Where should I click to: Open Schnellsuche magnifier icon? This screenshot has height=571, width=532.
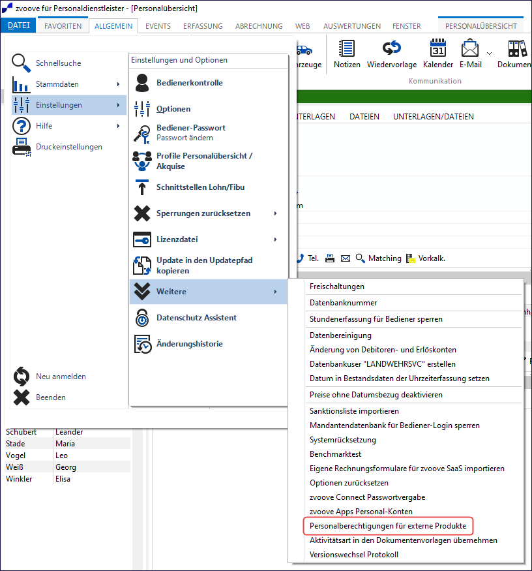[x=21, y=63]
